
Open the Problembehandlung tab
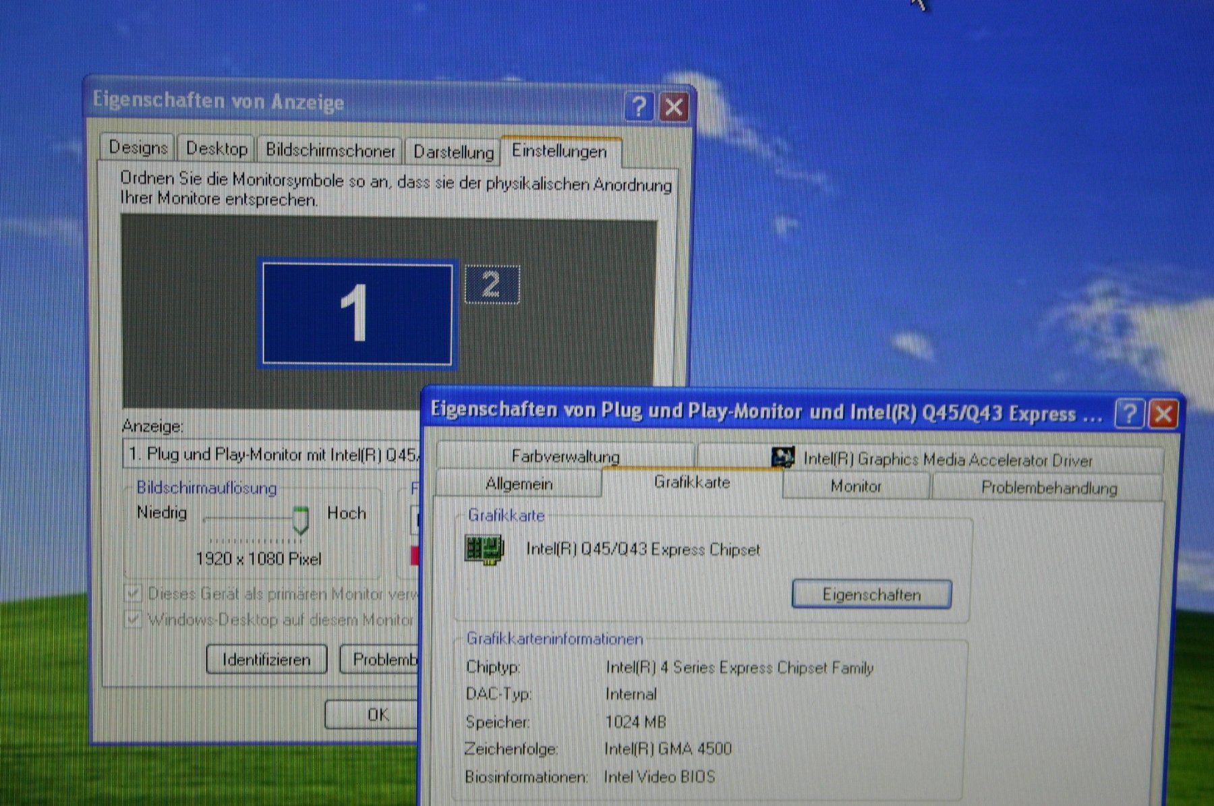coord(1049,488)
